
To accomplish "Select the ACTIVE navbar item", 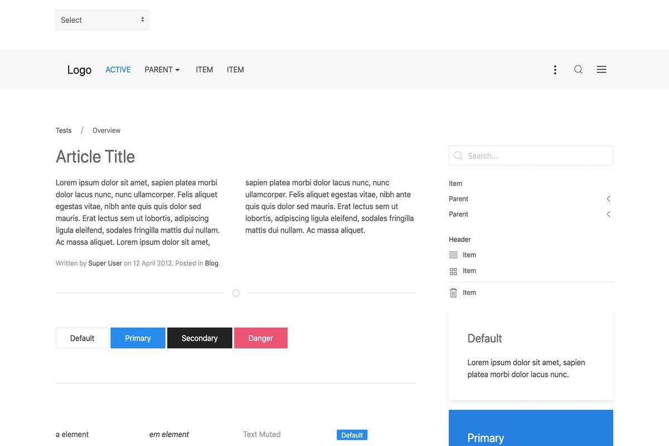I will 118,70.
